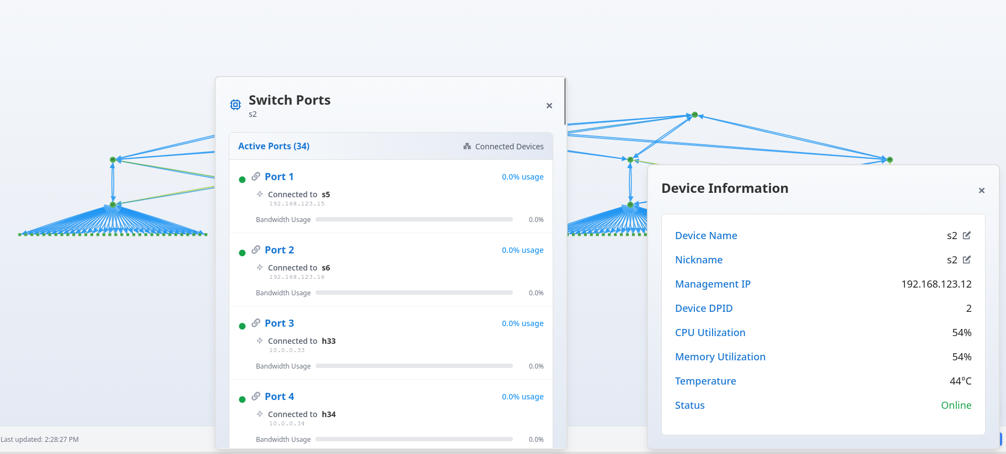The height and width of the screenshot is (454, 1006).
Task: Open the Port 3 title link
Action: (x=279, y=323)
